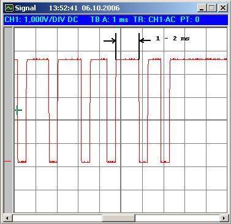Click the CH1 1,000V/DIV DC label
The width and height of the screenshot is (231, 224).
tap(42, 20)
